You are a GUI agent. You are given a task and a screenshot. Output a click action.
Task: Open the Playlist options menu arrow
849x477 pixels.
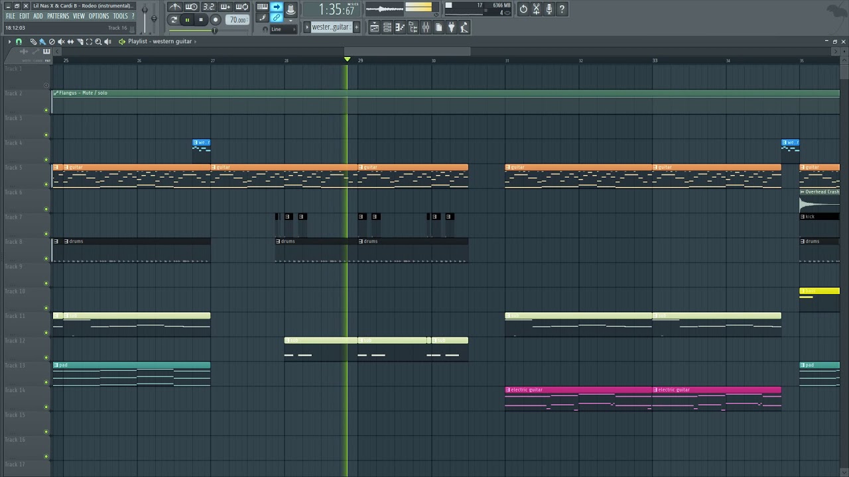pos(9,42)
